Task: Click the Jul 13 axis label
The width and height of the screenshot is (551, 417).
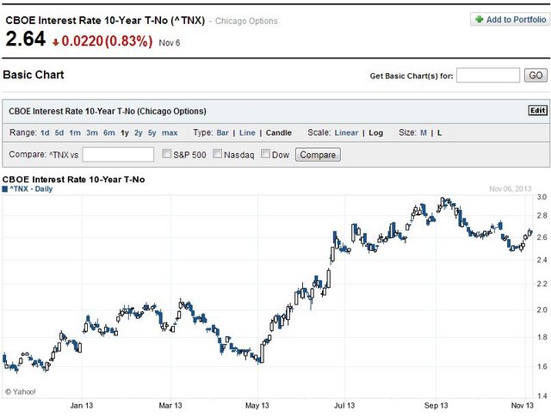Action: pos(344,406)
